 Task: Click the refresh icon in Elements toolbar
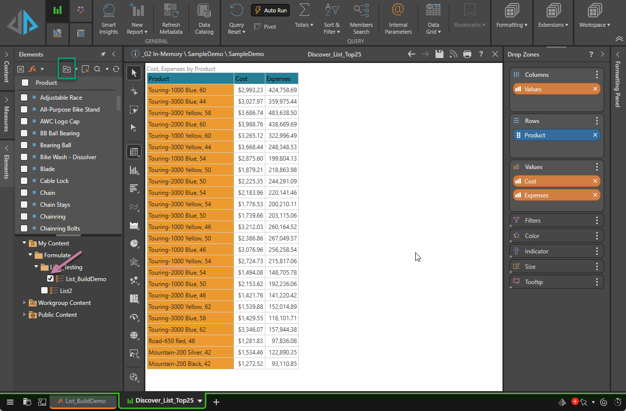point(116,69)
